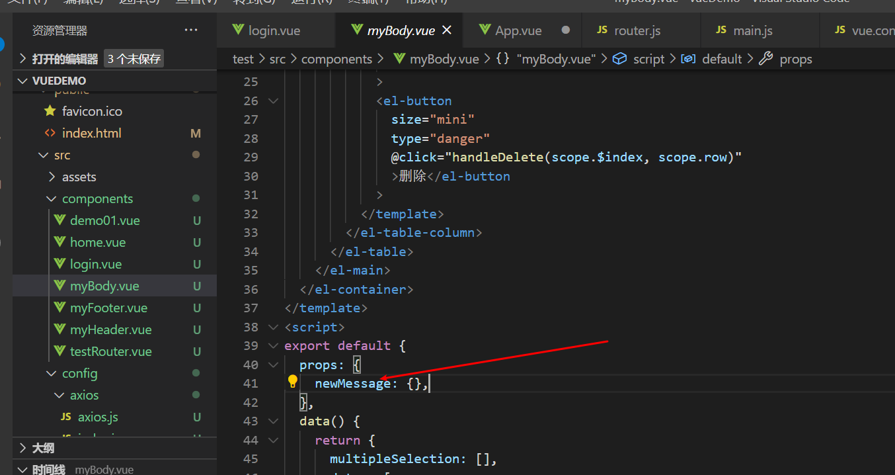Fold the el-button block at line 26

(x=273, y=101)
